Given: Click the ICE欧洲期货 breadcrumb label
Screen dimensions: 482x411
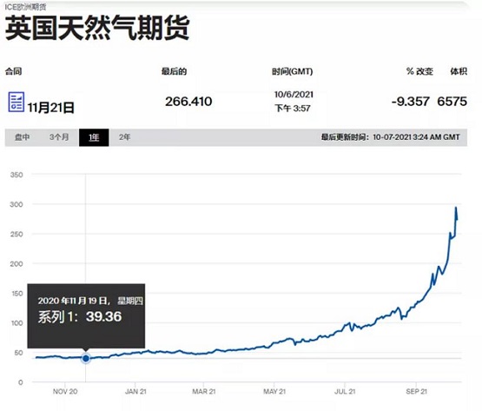Looking at the screenshot, I should tap(25, 7).
